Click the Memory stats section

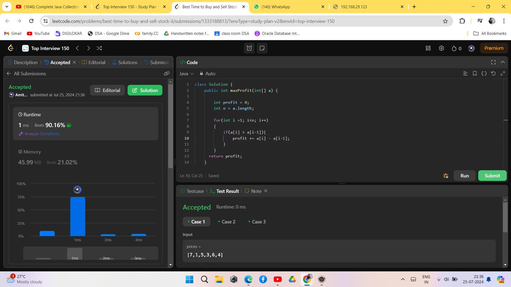pos(86,157)
